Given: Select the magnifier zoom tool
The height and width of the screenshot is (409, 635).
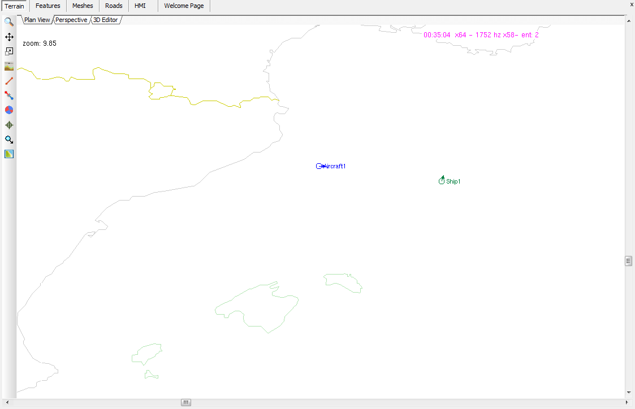Looking at the screenshot, I should point(9,22).
